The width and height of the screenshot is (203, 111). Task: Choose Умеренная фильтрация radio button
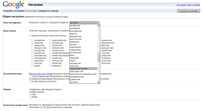click(30, 79)
